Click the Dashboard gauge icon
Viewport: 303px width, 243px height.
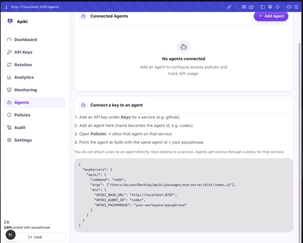(9, 39)
